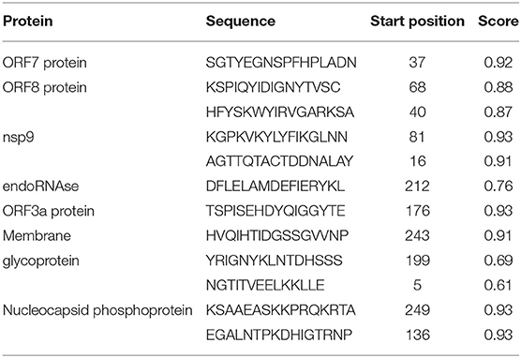The image size is (521, 358).
Task: Click sequence TSPISEHDYQIGGYTE
Action: coord(275,211)
